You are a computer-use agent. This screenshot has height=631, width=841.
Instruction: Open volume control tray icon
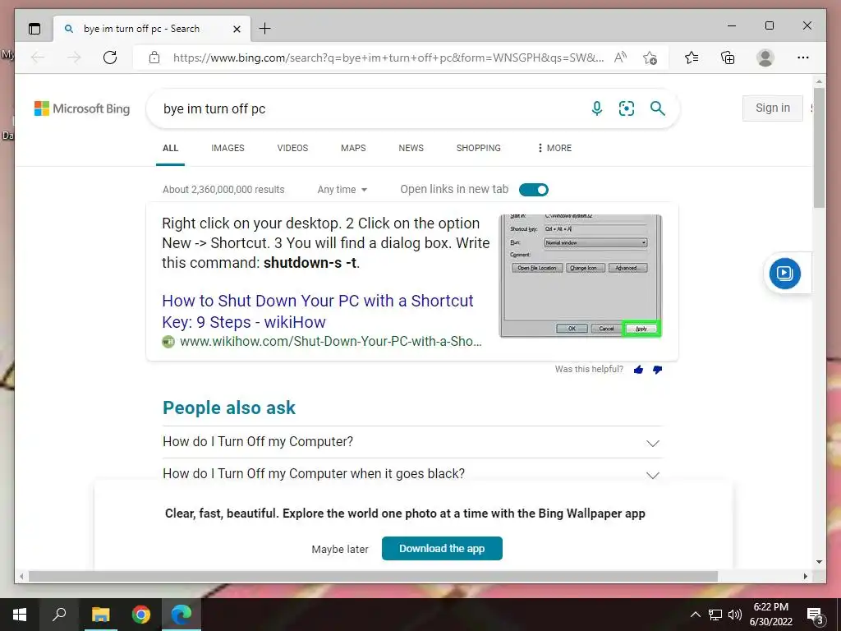coord(735,615)
